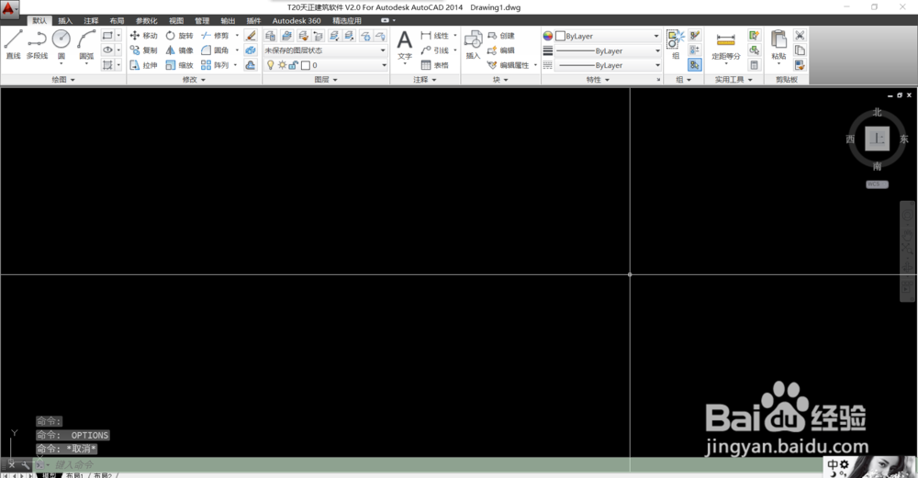918x478 pixels.
Task: Click 北 (North) on the ViewCube compass
Action: point(877,112)
